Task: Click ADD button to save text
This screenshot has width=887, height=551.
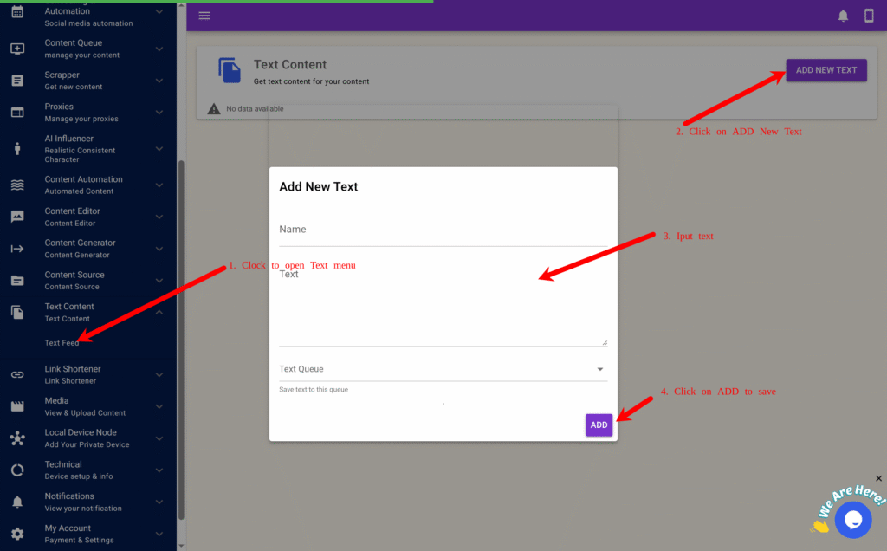Action: [599, 425]
